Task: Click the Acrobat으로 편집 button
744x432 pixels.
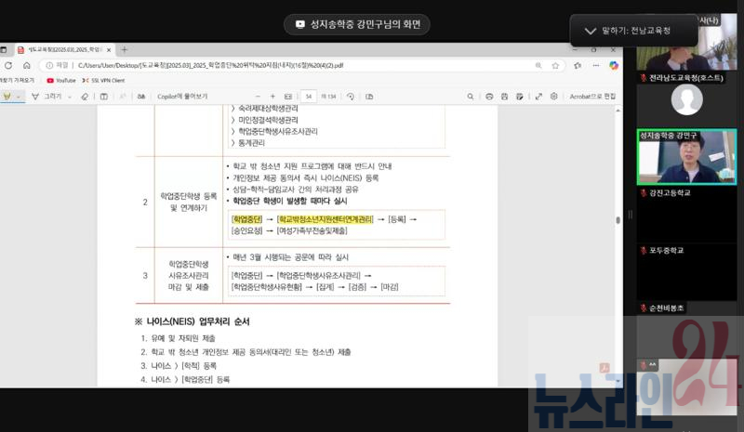Action: tap(591, 96)
